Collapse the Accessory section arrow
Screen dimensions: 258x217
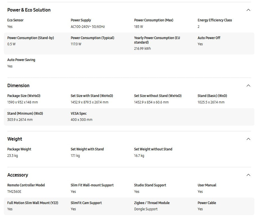pos(248,175)
